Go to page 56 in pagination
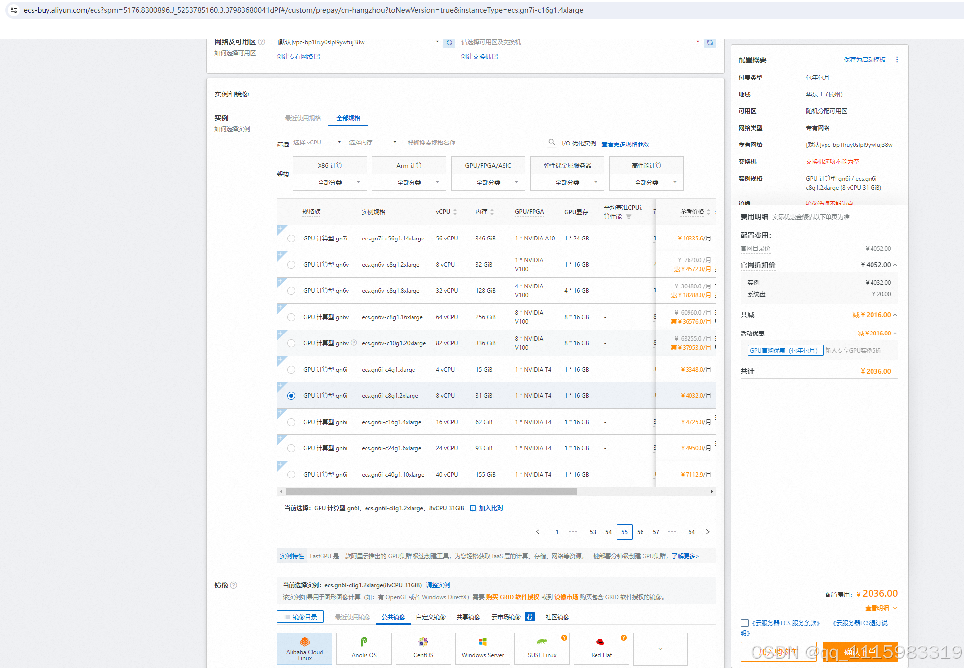 point(640,532)
